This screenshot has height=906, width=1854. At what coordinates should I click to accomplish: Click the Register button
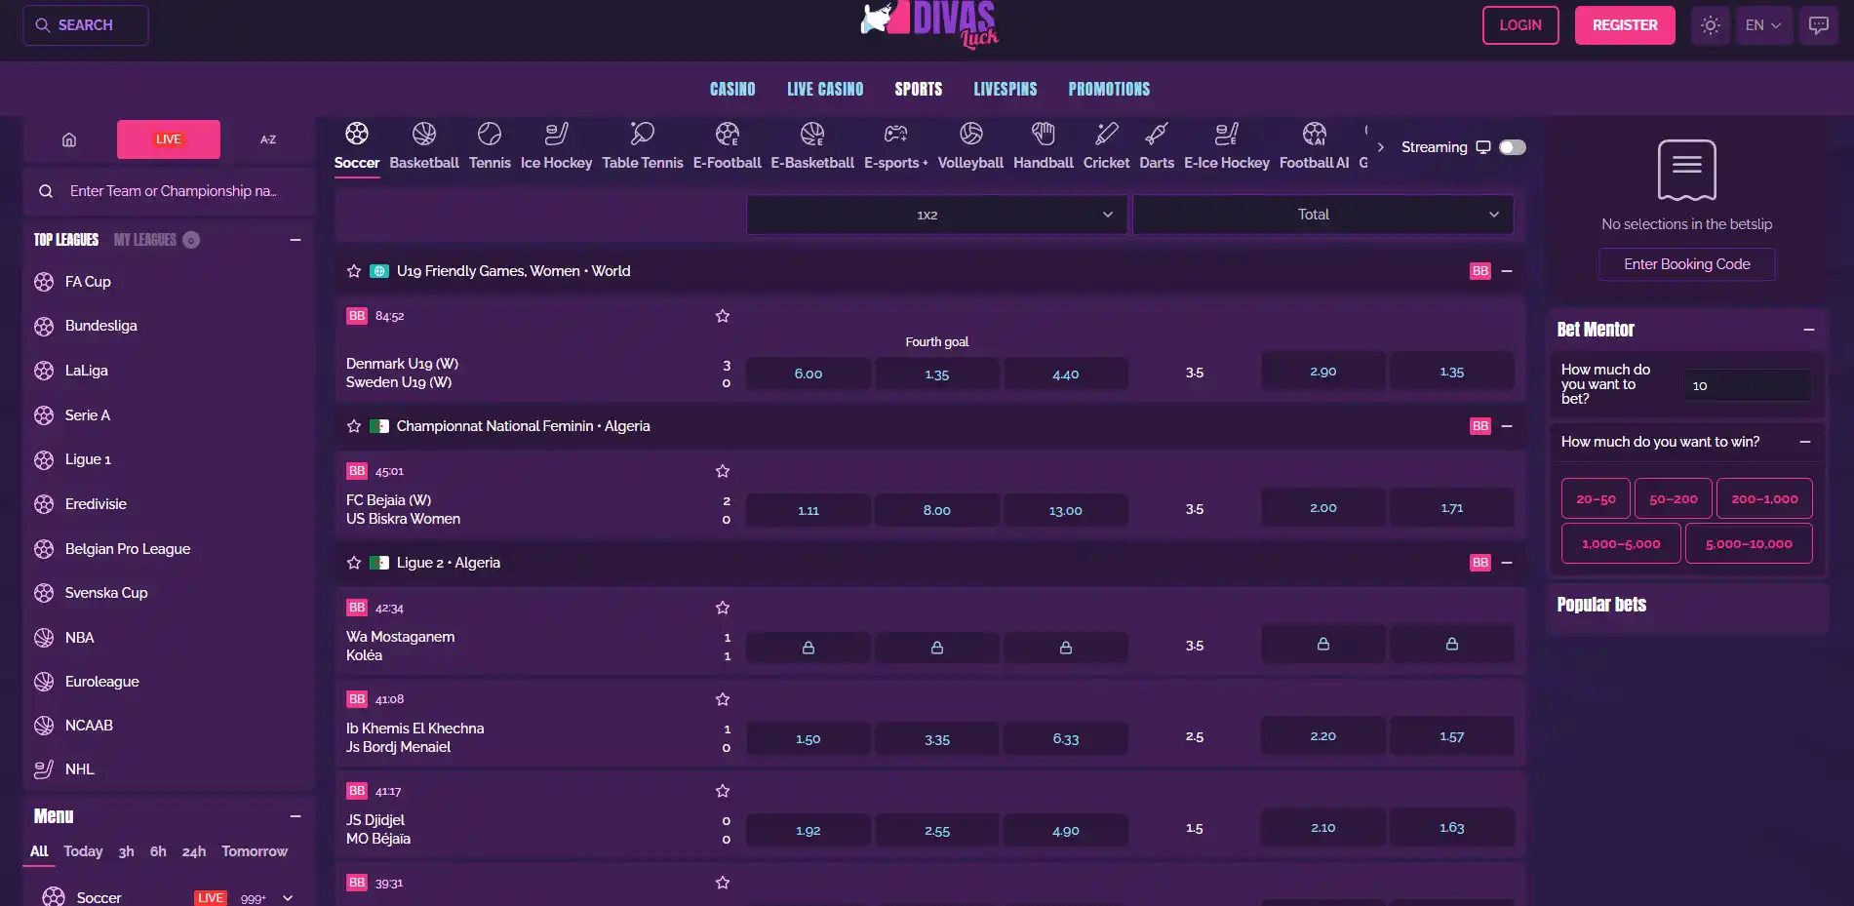click(x=1625, y=25)
